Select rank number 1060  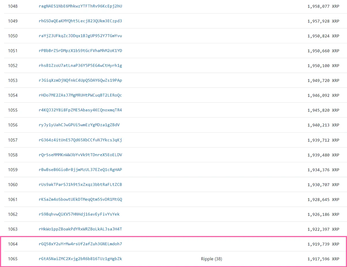coord(13,185)
